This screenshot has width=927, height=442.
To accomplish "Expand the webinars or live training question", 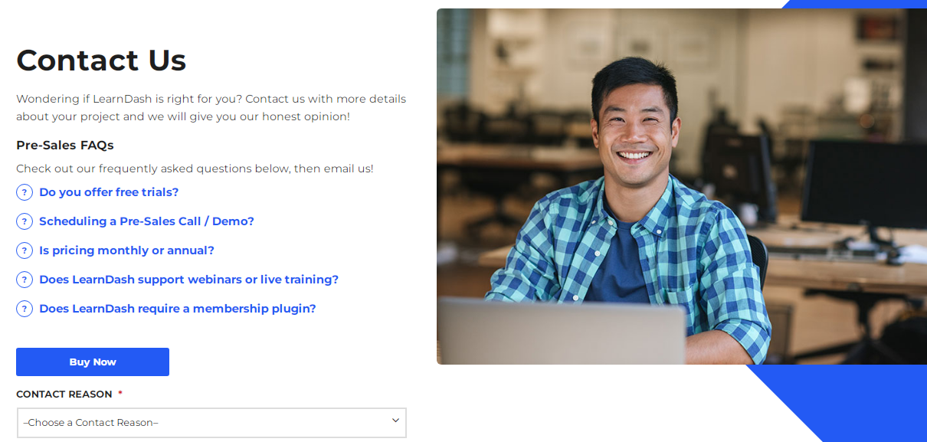I will (x=188, y=280).
